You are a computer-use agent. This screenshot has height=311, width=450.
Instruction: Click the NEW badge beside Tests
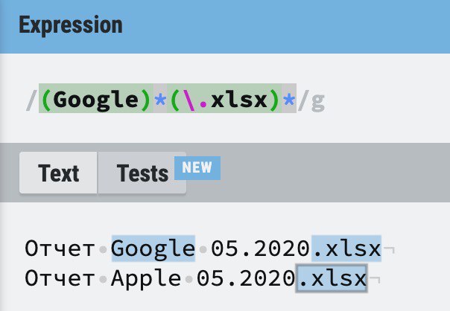(x=197, y=167)
